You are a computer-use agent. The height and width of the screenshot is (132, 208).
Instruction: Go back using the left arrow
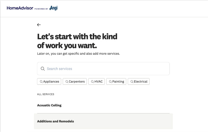click(x=39, y=25)
